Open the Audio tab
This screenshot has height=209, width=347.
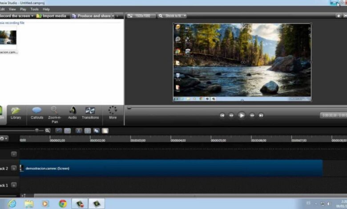(73, 113)
